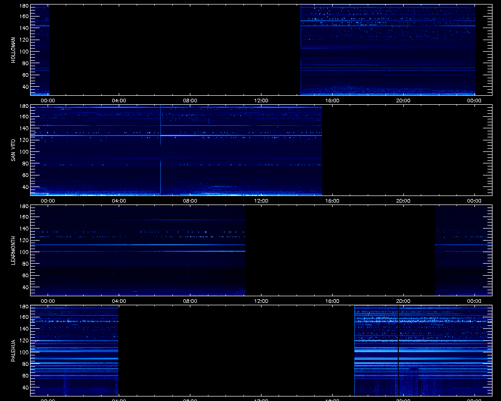Screen dimensions: 501x401
Task: Click 12:00 tick label under San Vito panel
Action: (261, 201)
